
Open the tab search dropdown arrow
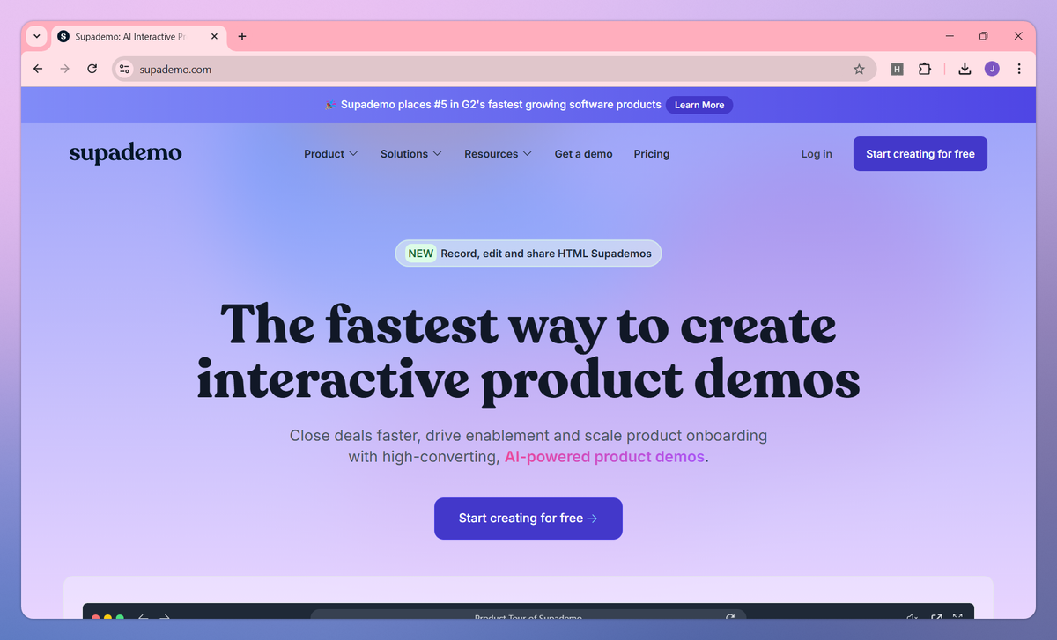[36, 36]
